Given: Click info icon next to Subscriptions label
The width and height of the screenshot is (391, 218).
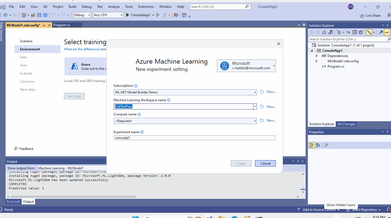Looking at the screenshot, I should click(x=136, y=86).
